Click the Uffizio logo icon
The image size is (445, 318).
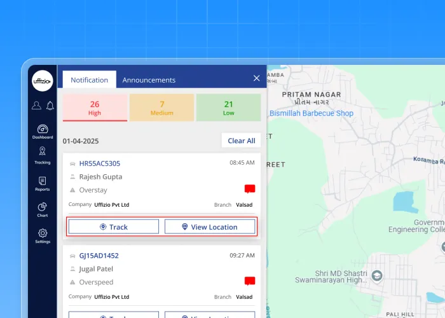coord(43,81)
